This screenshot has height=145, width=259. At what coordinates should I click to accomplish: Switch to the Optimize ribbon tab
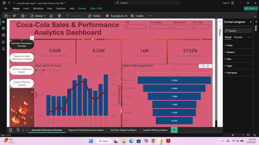click(61, 8)
